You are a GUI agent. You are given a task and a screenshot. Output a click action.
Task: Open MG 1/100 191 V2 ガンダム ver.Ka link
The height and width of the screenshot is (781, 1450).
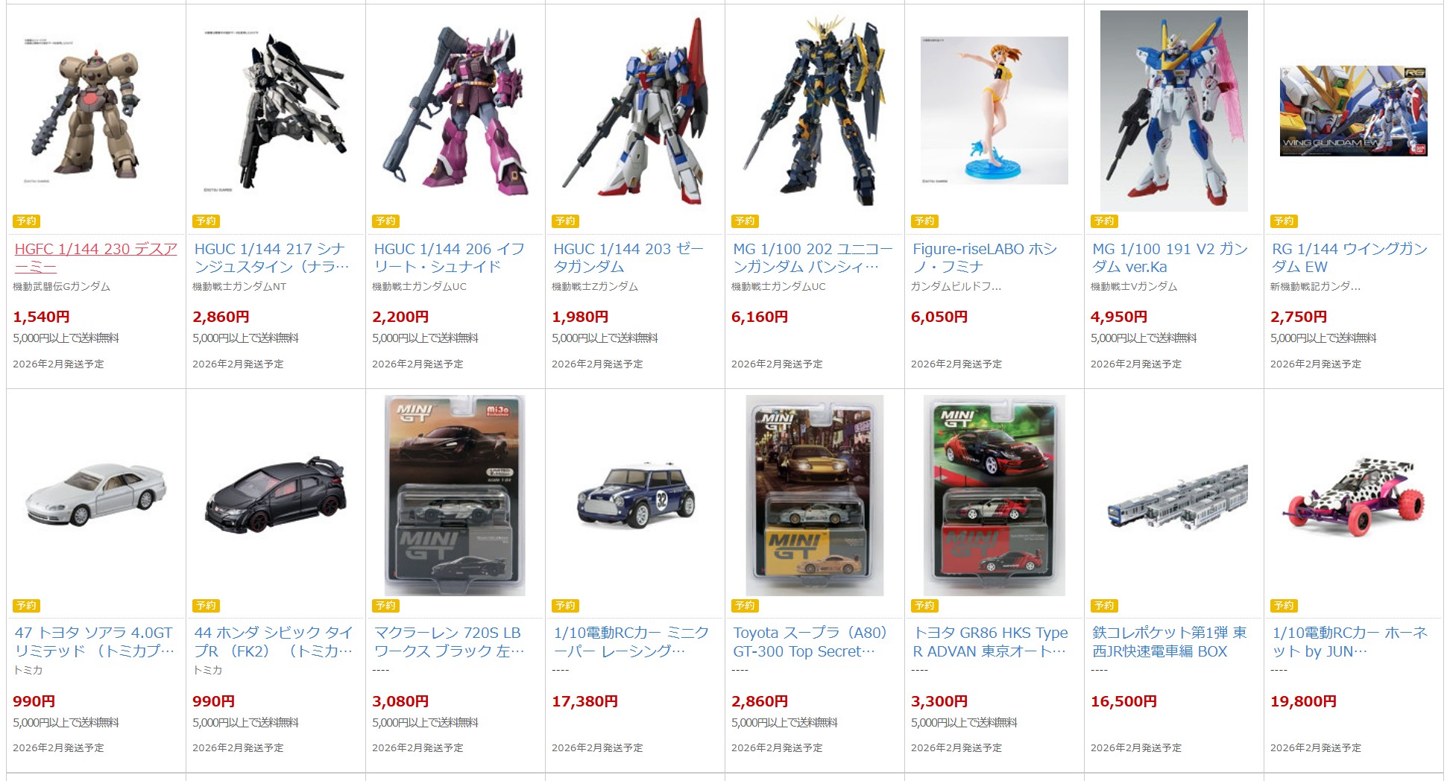tap(1170, 258)
